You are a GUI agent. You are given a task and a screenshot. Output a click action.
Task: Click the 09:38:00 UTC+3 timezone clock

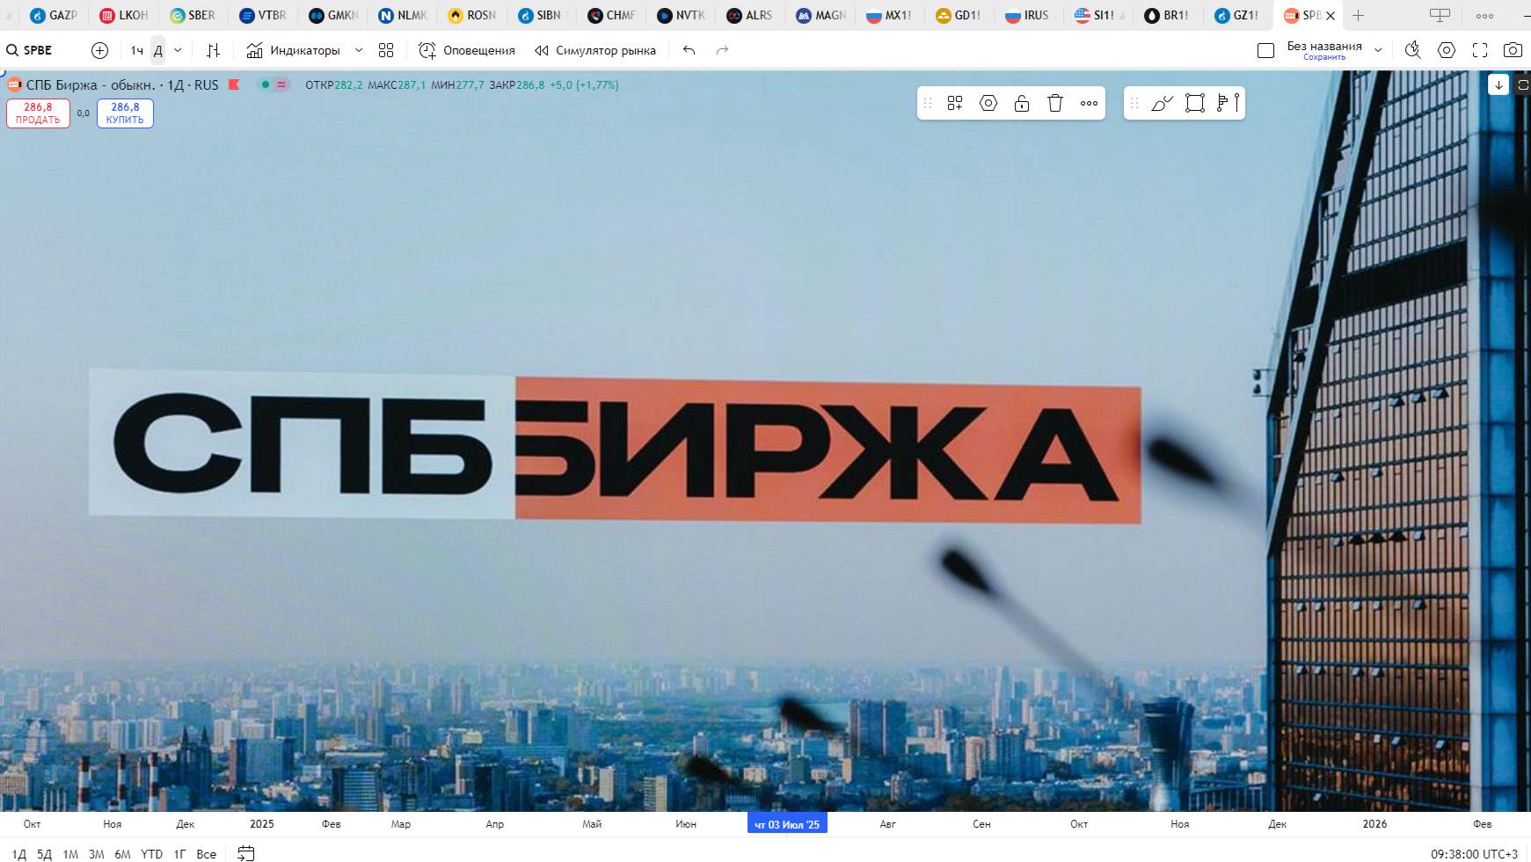point(1474,853)
